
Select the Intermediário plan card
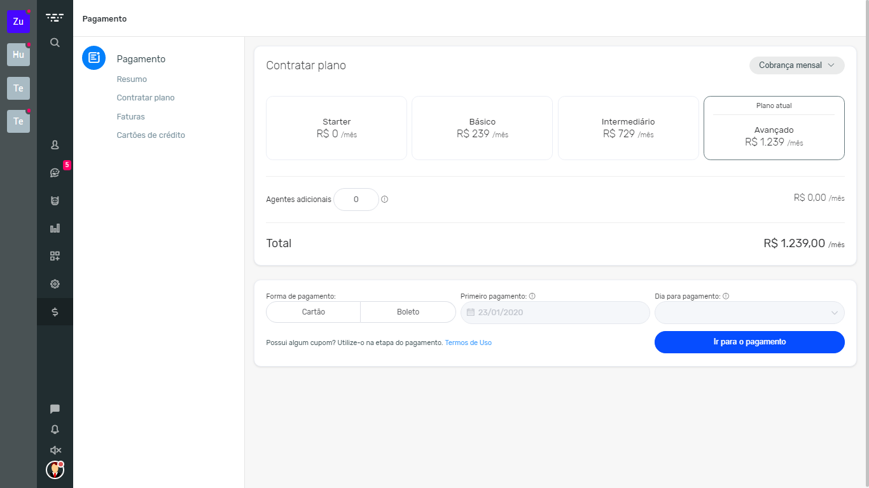coord(628,128)
